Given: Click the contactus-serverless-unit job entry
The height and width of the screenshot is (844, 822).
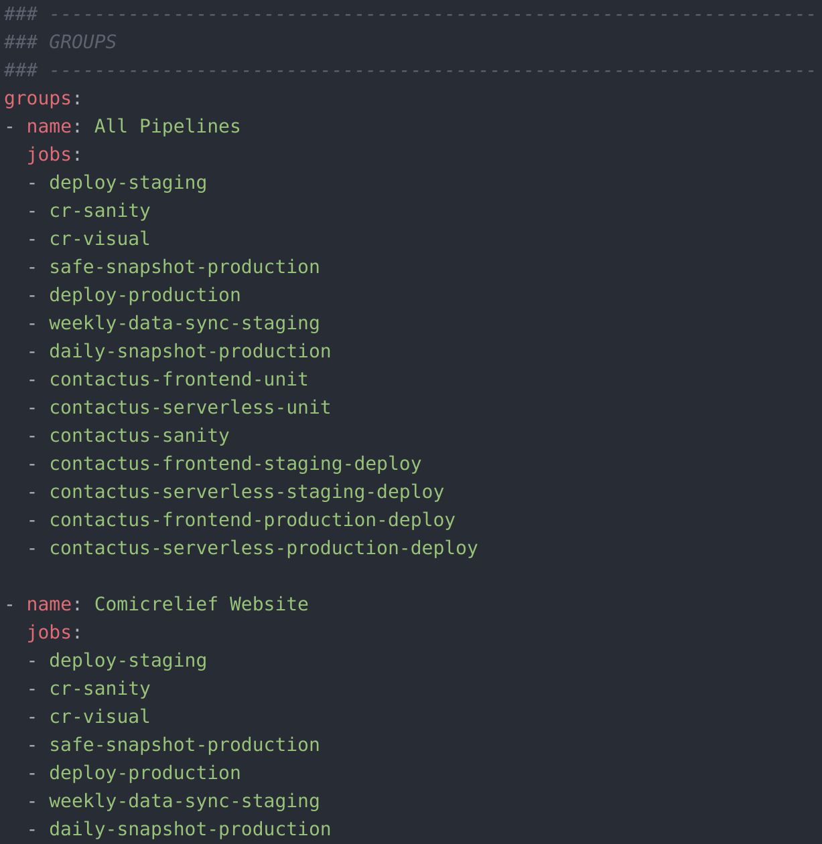Looking at the screenshot, I should pyautogui.click(x=190, y=408).
